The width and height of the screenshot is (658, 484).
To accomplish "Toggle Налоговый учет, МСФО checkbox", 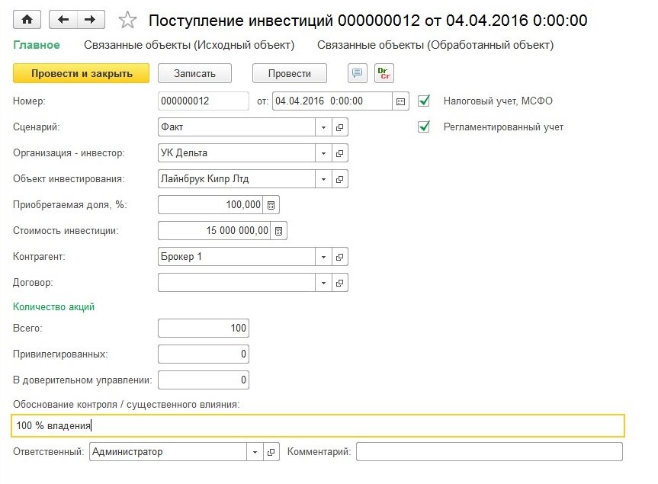I will coord(424,101).
